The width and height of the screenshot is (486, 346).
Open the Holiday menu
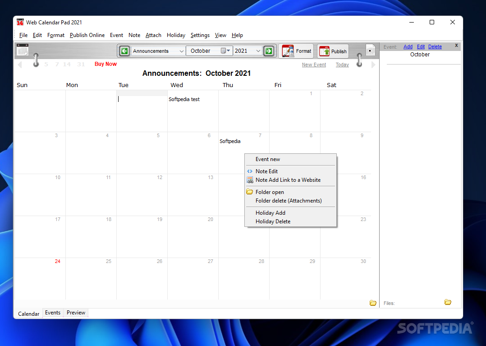click(176, 35)
